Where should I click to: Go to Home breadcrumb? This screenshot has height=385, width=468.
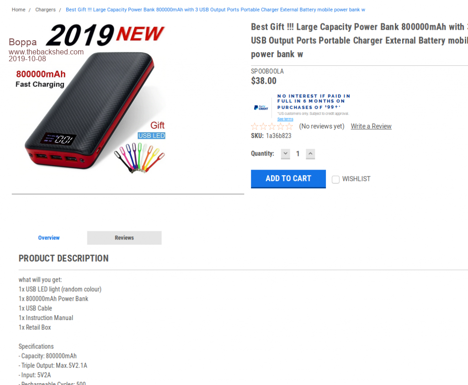pos(18,10)
